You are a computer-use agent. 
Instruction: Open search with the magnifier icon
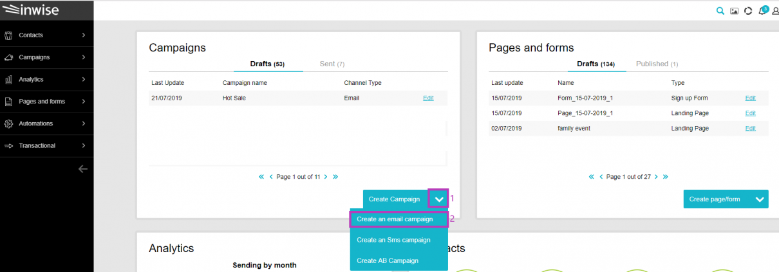pyautogui.click(x=720, y=10)
